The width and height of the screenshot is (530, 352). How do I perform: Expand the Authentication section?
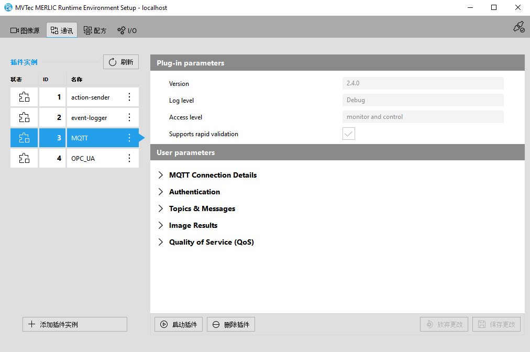[x=161, y=192]
